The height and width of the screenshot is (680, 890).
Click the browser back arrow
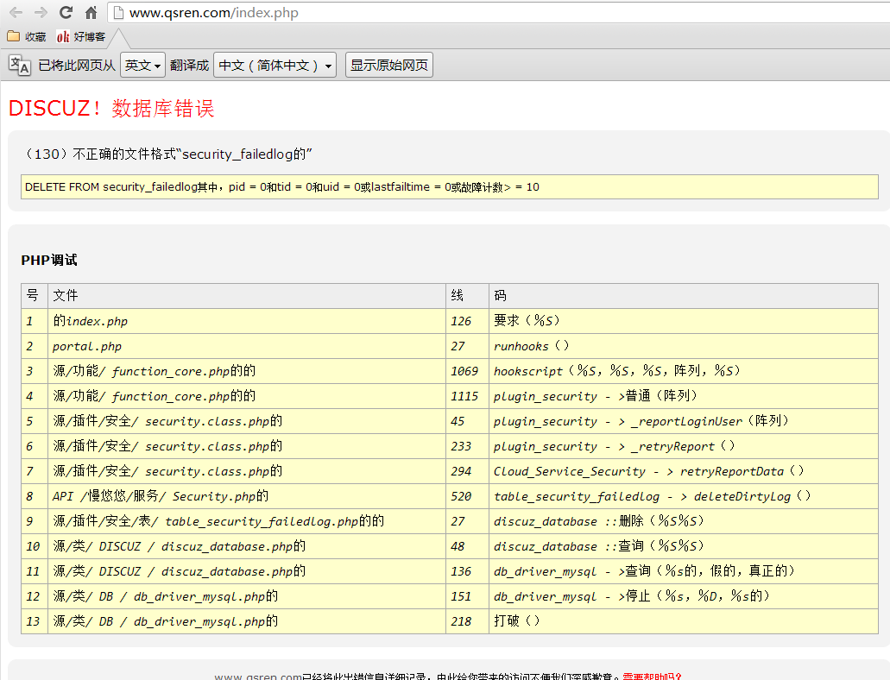(16, 12)
